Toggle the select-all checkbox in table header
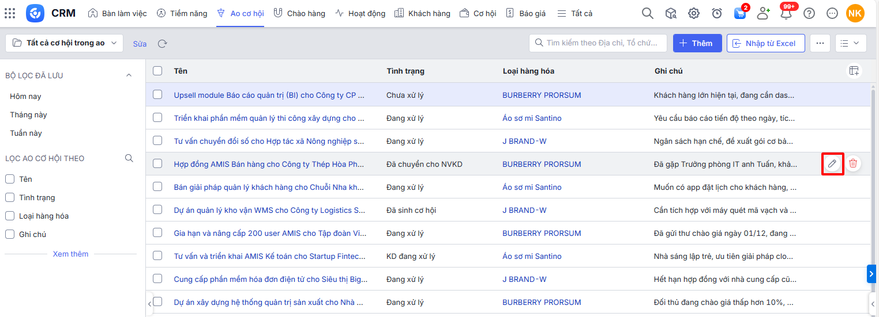The width and height of the screenshot is (879, 317). (x=157, y=71)
